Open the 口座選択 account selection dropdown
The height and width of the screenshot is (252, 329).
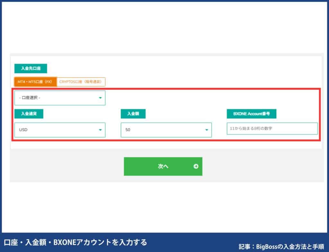point(60,98)
